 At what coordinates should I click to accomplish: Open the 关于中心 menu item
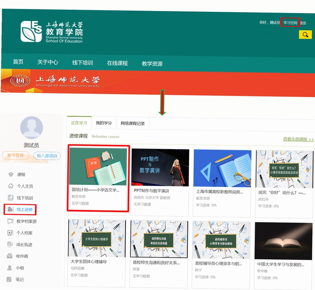pyautogui.click(x=48, y=62)
